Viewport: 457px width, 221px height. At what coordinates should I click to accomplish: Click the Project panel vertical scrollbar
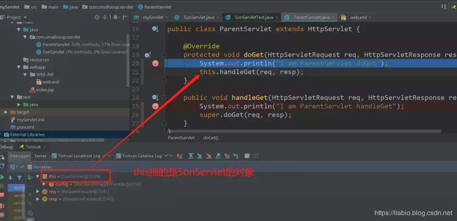pyautogui.click(x=128, y=59)
